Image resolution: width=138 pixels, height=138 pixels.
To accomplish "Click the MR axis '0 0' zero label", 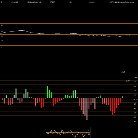I will [x=135, y=100].
